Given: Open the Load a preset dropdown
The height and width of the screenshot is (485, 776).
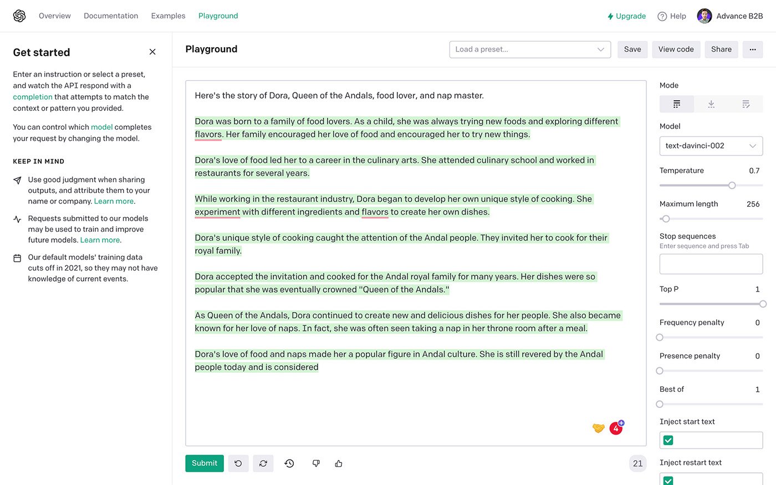Looking at the screenshot, I should point(529,49).
